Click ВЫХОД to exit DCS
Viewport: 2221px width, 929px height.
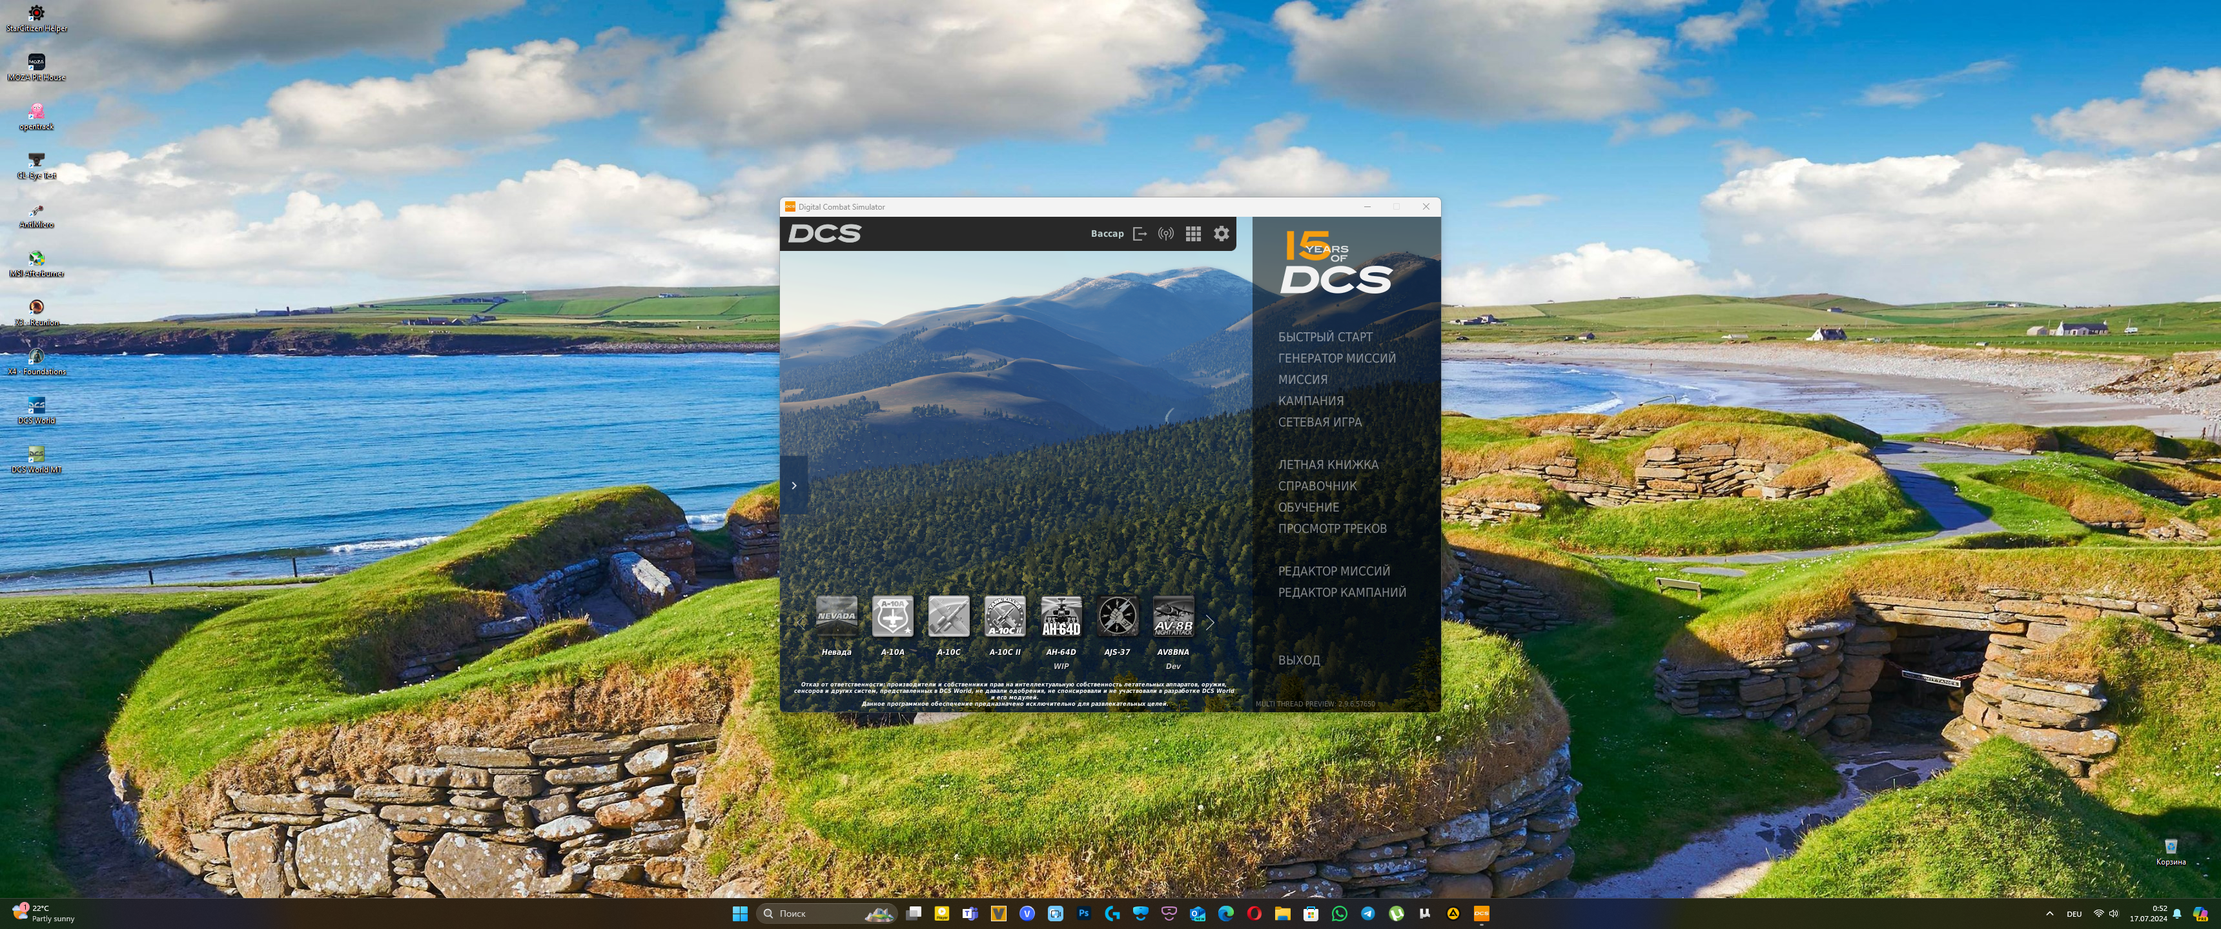(1298, 660)
